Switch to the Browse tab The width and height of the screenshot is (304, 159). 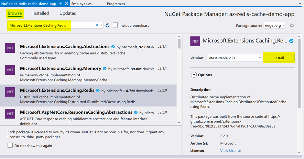tap(15, 13)
